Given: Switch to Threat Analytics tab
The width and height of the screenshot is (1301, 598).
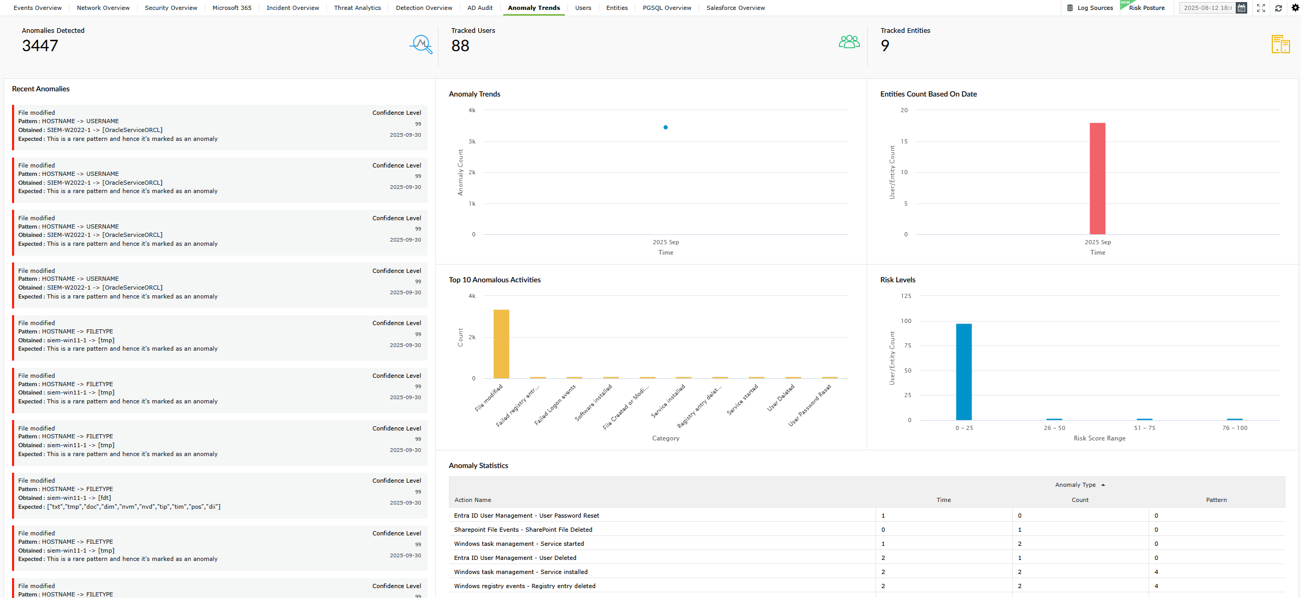Looking at the screenshot, I should (x=358, y=8).
